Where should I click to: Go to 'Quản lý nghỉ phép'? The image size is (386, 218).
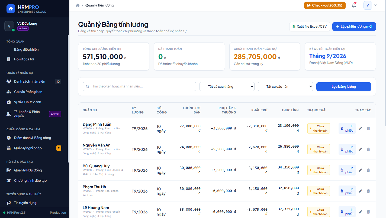(34, 148)
